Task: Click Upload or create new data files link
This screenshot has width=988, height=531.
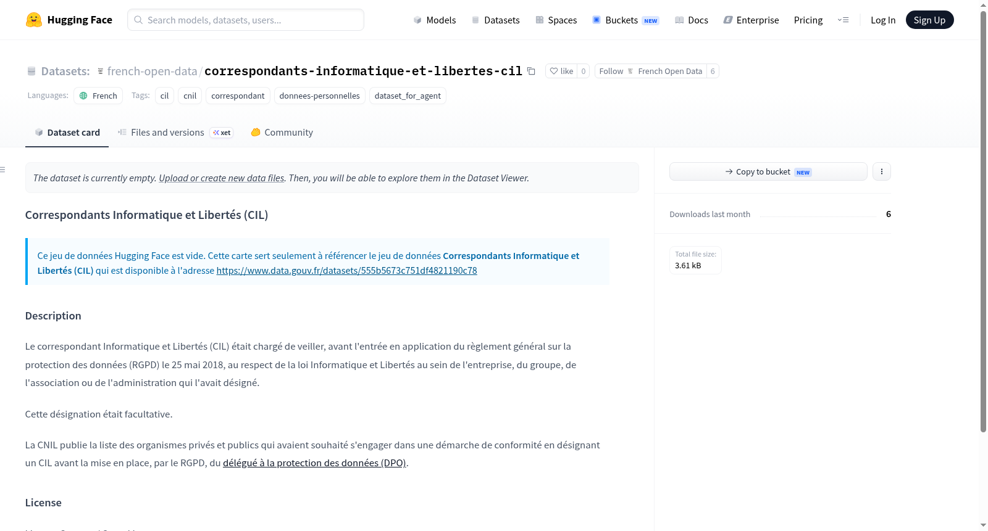Action: point(222,178)
